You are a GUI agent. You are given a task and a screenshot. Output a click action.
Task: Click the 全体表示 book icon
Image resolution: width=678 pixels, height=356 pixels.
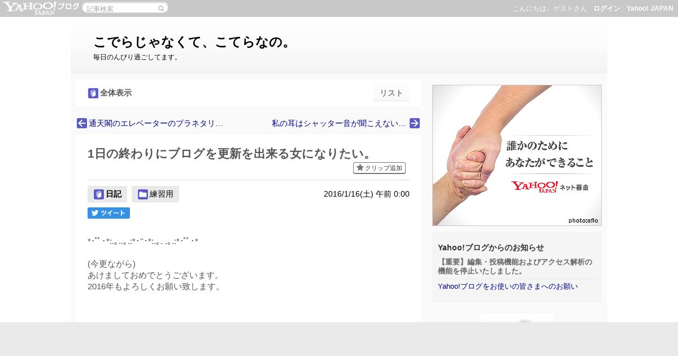[x=93, y=93]
